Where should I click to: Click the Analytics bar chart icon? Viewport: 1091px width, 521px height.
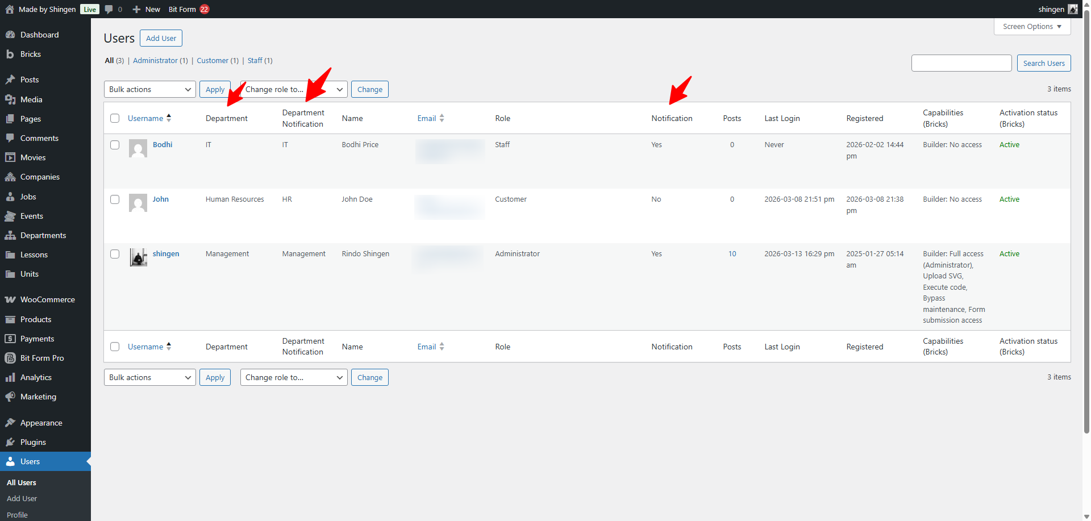[x=10, y=377]
